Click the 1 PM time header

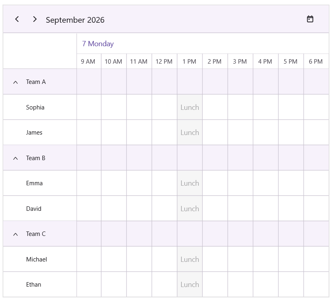tap(190, 61)
